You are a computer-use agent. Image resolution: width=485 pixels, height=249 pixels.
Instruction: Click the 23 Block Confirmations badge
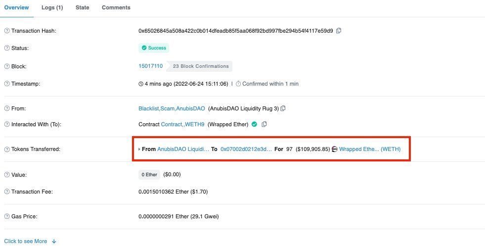pyautogui.click(x=200, y=66)
